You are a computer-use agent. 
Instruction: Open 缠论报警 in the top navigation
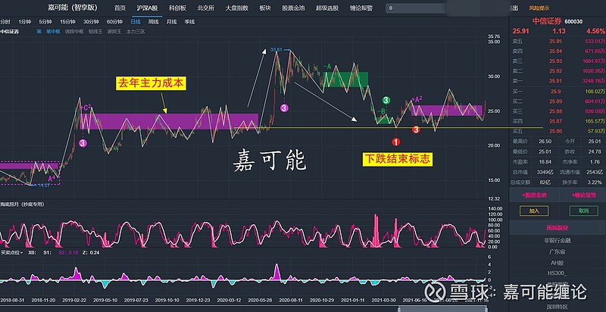361,8
